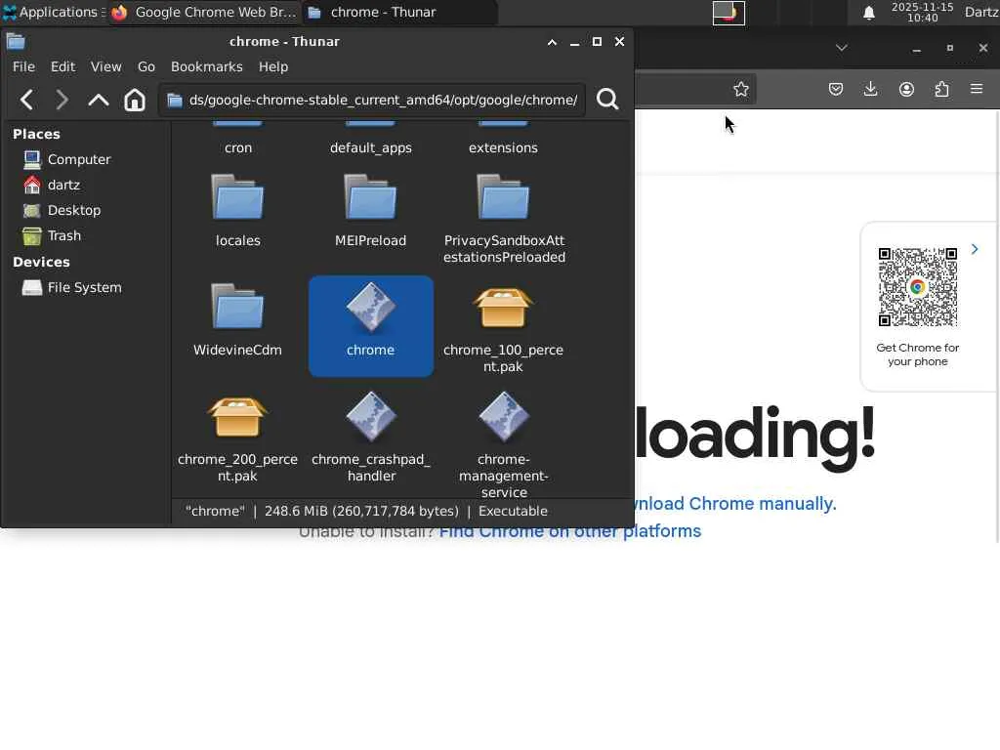The image size is (1000, 750).
Task: Open the Go menu
Action: (x=146, y=67)
